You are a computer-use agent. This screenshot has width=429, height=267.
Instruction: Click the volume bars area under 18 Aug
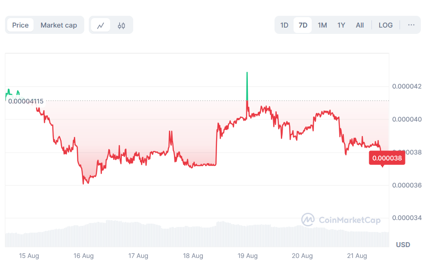(193, 236)
